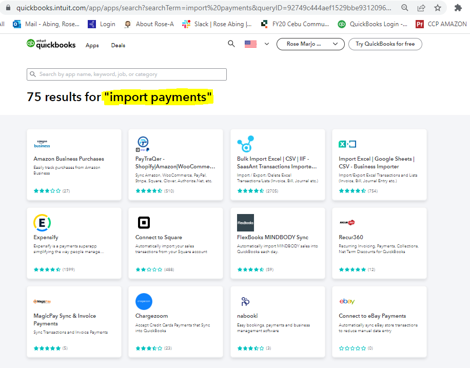Open the browser extensions puzzle icon
The height and width of the screenshot is (368, 470).
click(458, 8)
